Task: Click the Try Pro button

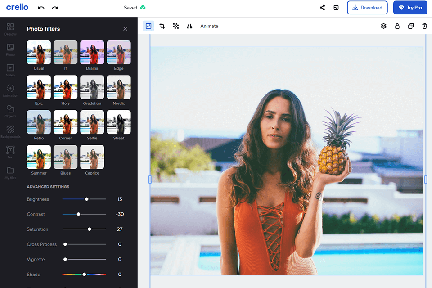Action: click(410, 8)
